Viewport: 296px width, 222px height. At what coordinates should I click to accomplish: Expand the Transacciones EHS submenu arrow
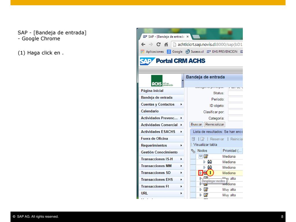coord(181,180)
